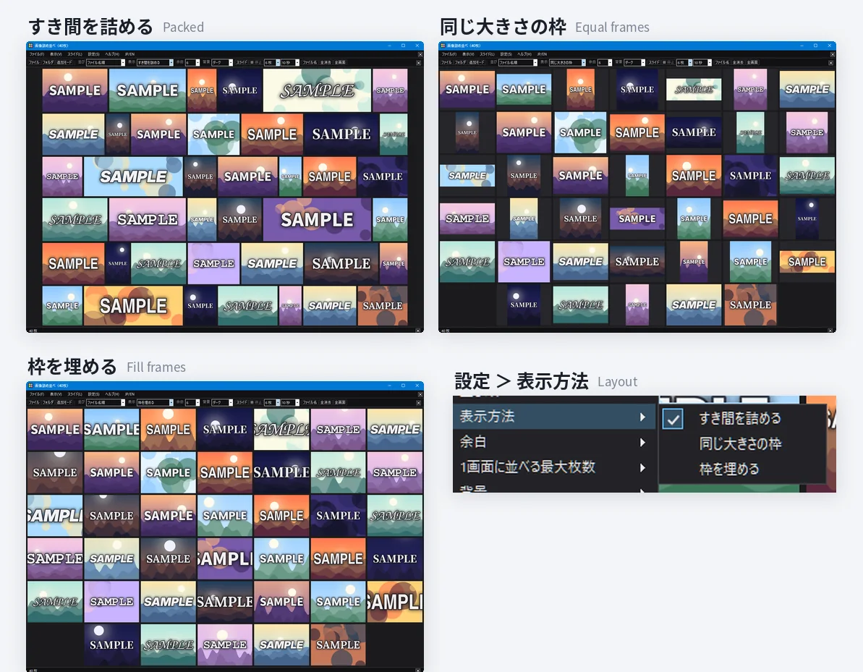Select the cream italic SAMPLE thumbnail in Equal frames window

[694, 89]
